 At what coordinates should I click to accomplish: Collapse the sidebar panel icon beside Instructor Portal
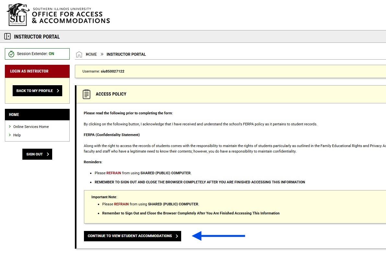tap(7, 36)
